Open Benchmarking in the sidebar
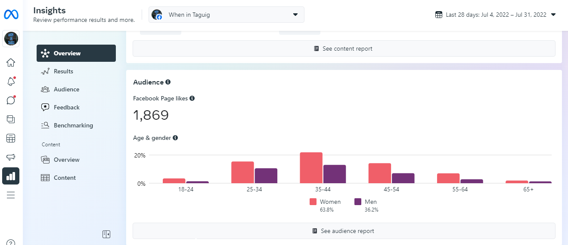 pos(73,125)
